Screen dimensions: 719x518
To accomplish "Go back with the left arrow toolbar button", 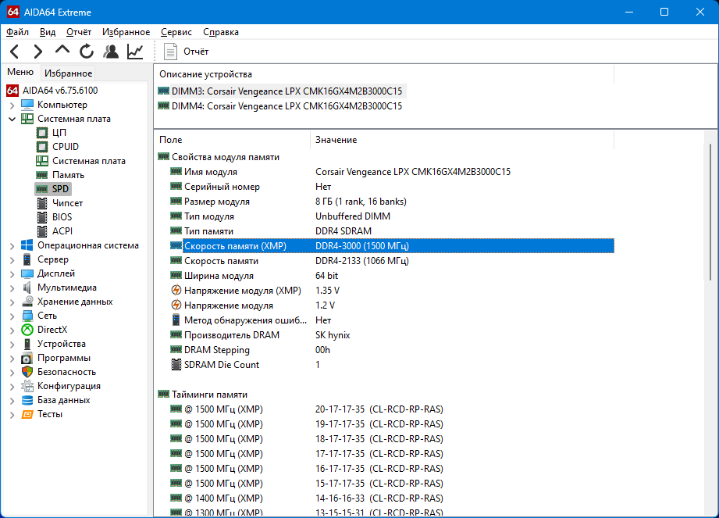I will coord(15,52).
